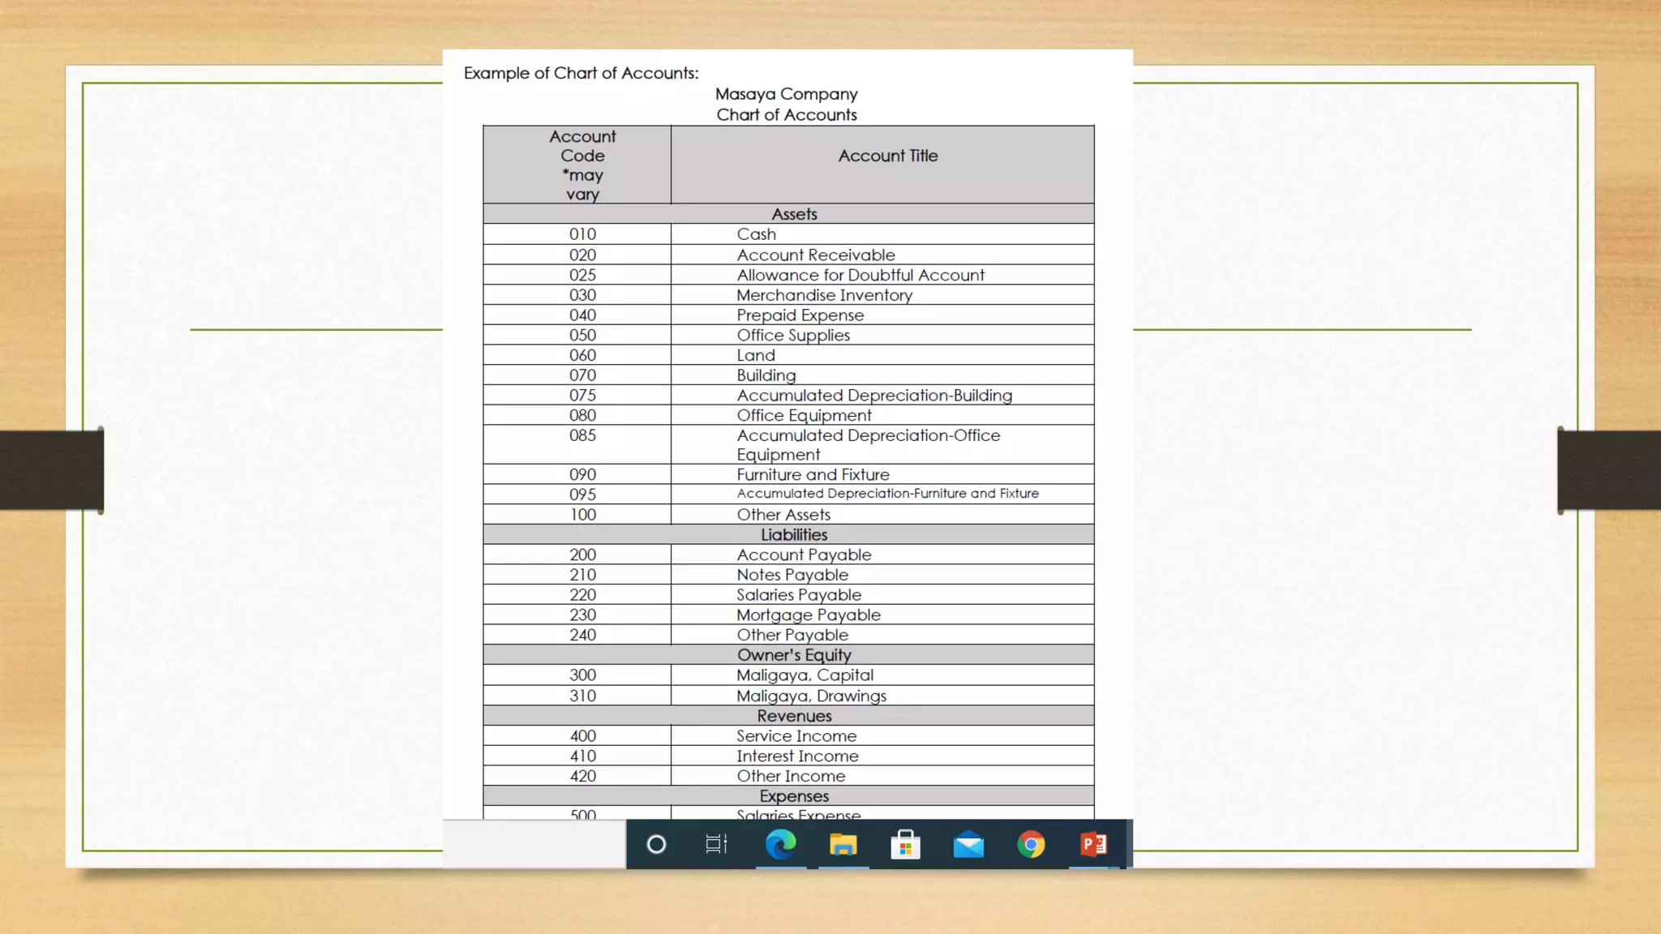This screenshot has width=1661, height=934.
Task: Click account code 025 cell
Action: coord(582,275)
